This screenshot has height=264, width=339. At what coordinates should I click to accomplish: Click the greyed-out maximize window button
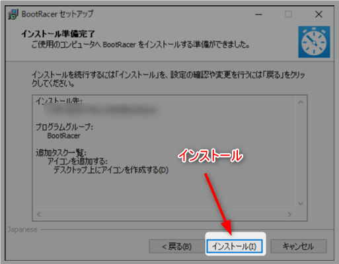tap(288, 15)
